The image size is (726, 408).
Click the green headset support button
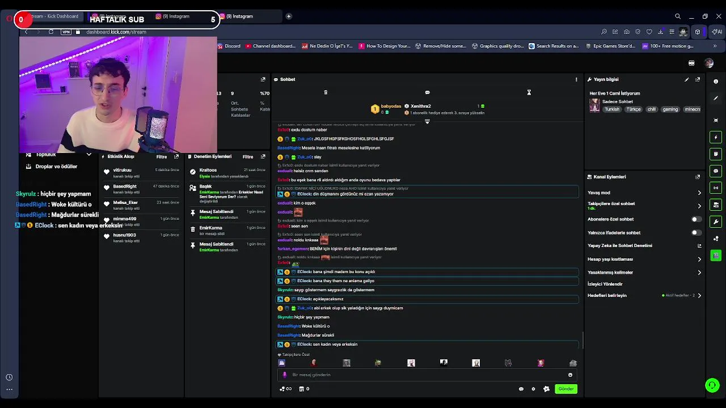point(712,385)
